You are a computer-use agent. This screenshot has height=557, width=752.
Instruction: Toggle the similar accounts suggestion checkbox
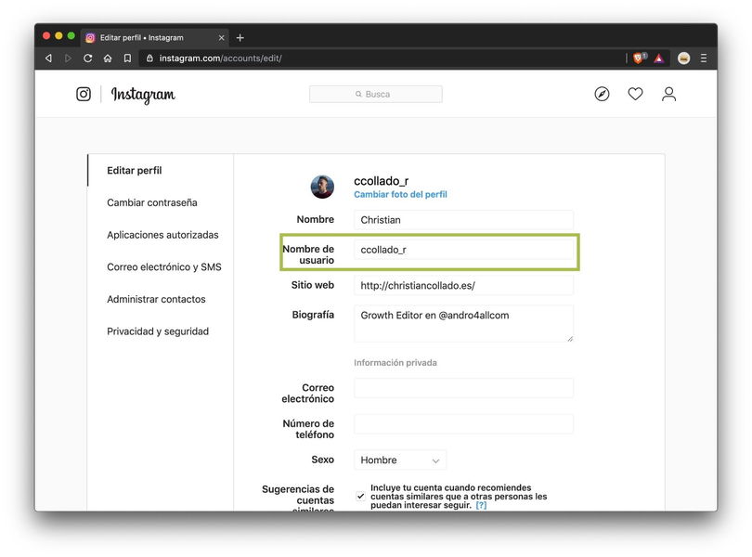360,496
